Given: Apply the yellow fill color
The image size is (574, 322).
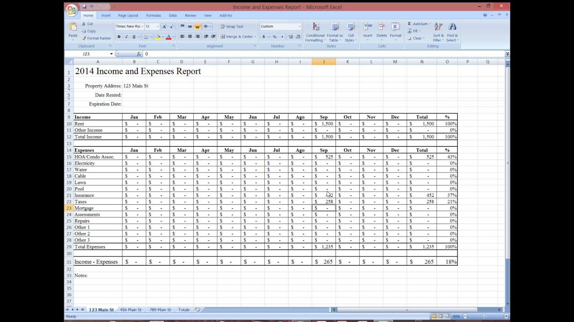Looking at the screenshot, I should (x=158, y=37).
